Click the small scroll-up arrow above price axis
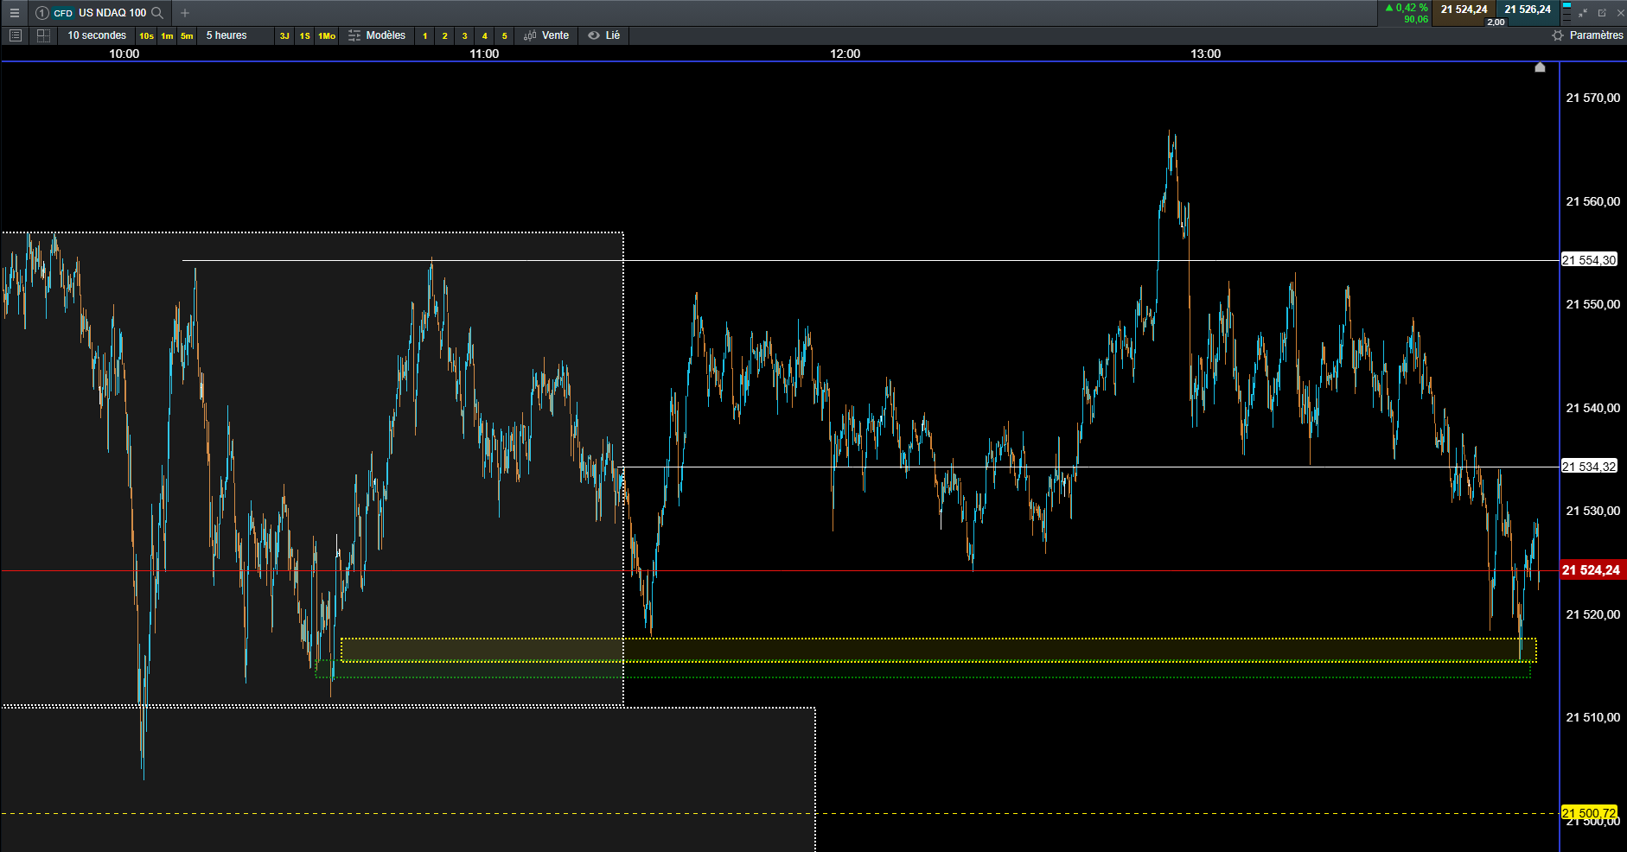Viewport: 1627px width, 852px height. (x=1540, y=67)
